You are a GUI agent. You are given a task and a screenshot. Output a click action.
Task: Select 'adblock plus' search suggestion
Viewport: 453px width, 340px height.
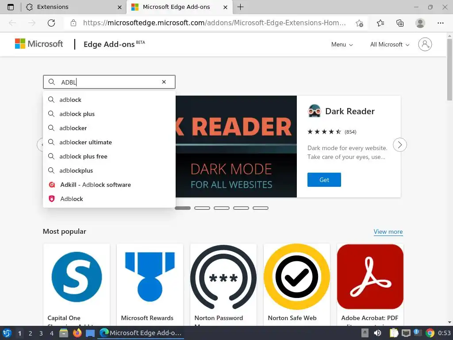[x=109, y=114]
